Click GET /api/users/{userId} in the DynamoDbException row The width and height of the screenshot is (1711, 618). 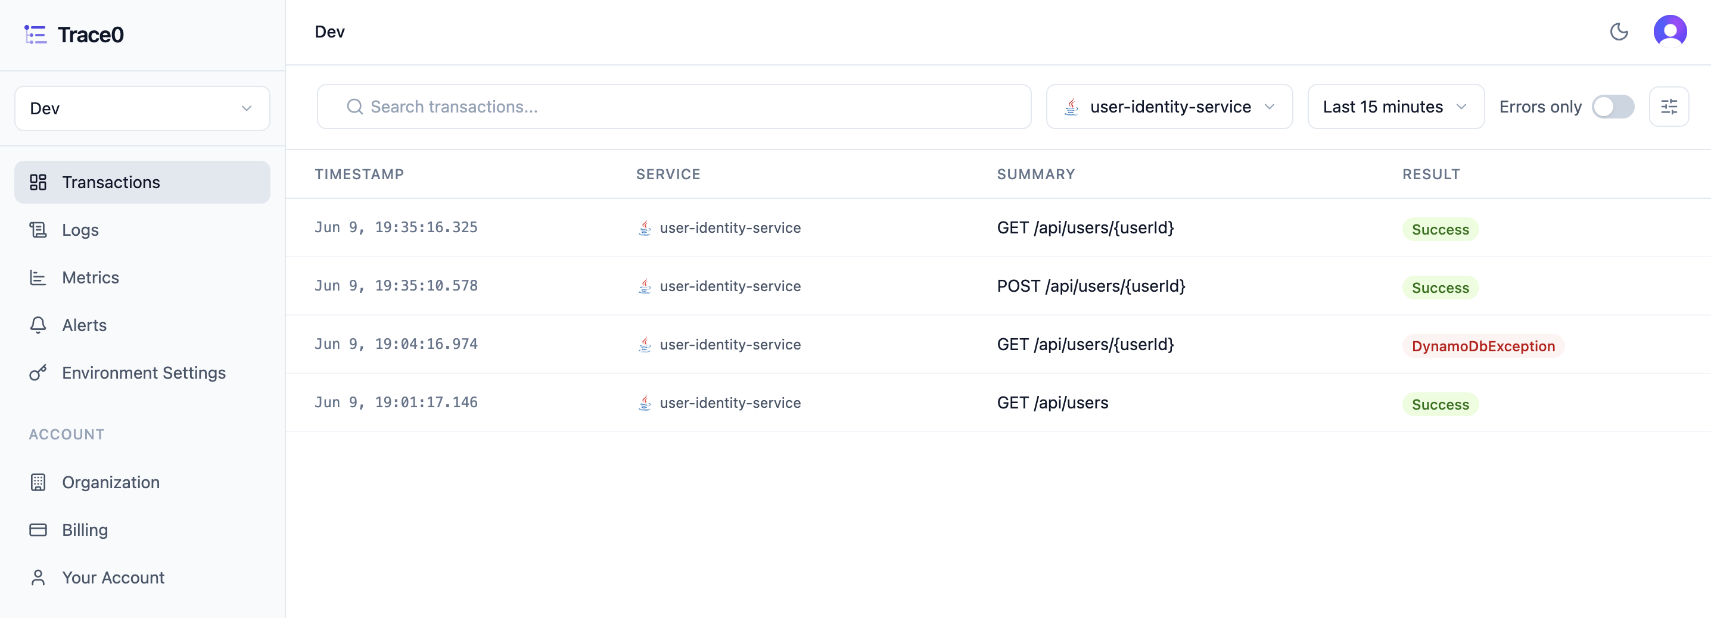point(1085,345)
